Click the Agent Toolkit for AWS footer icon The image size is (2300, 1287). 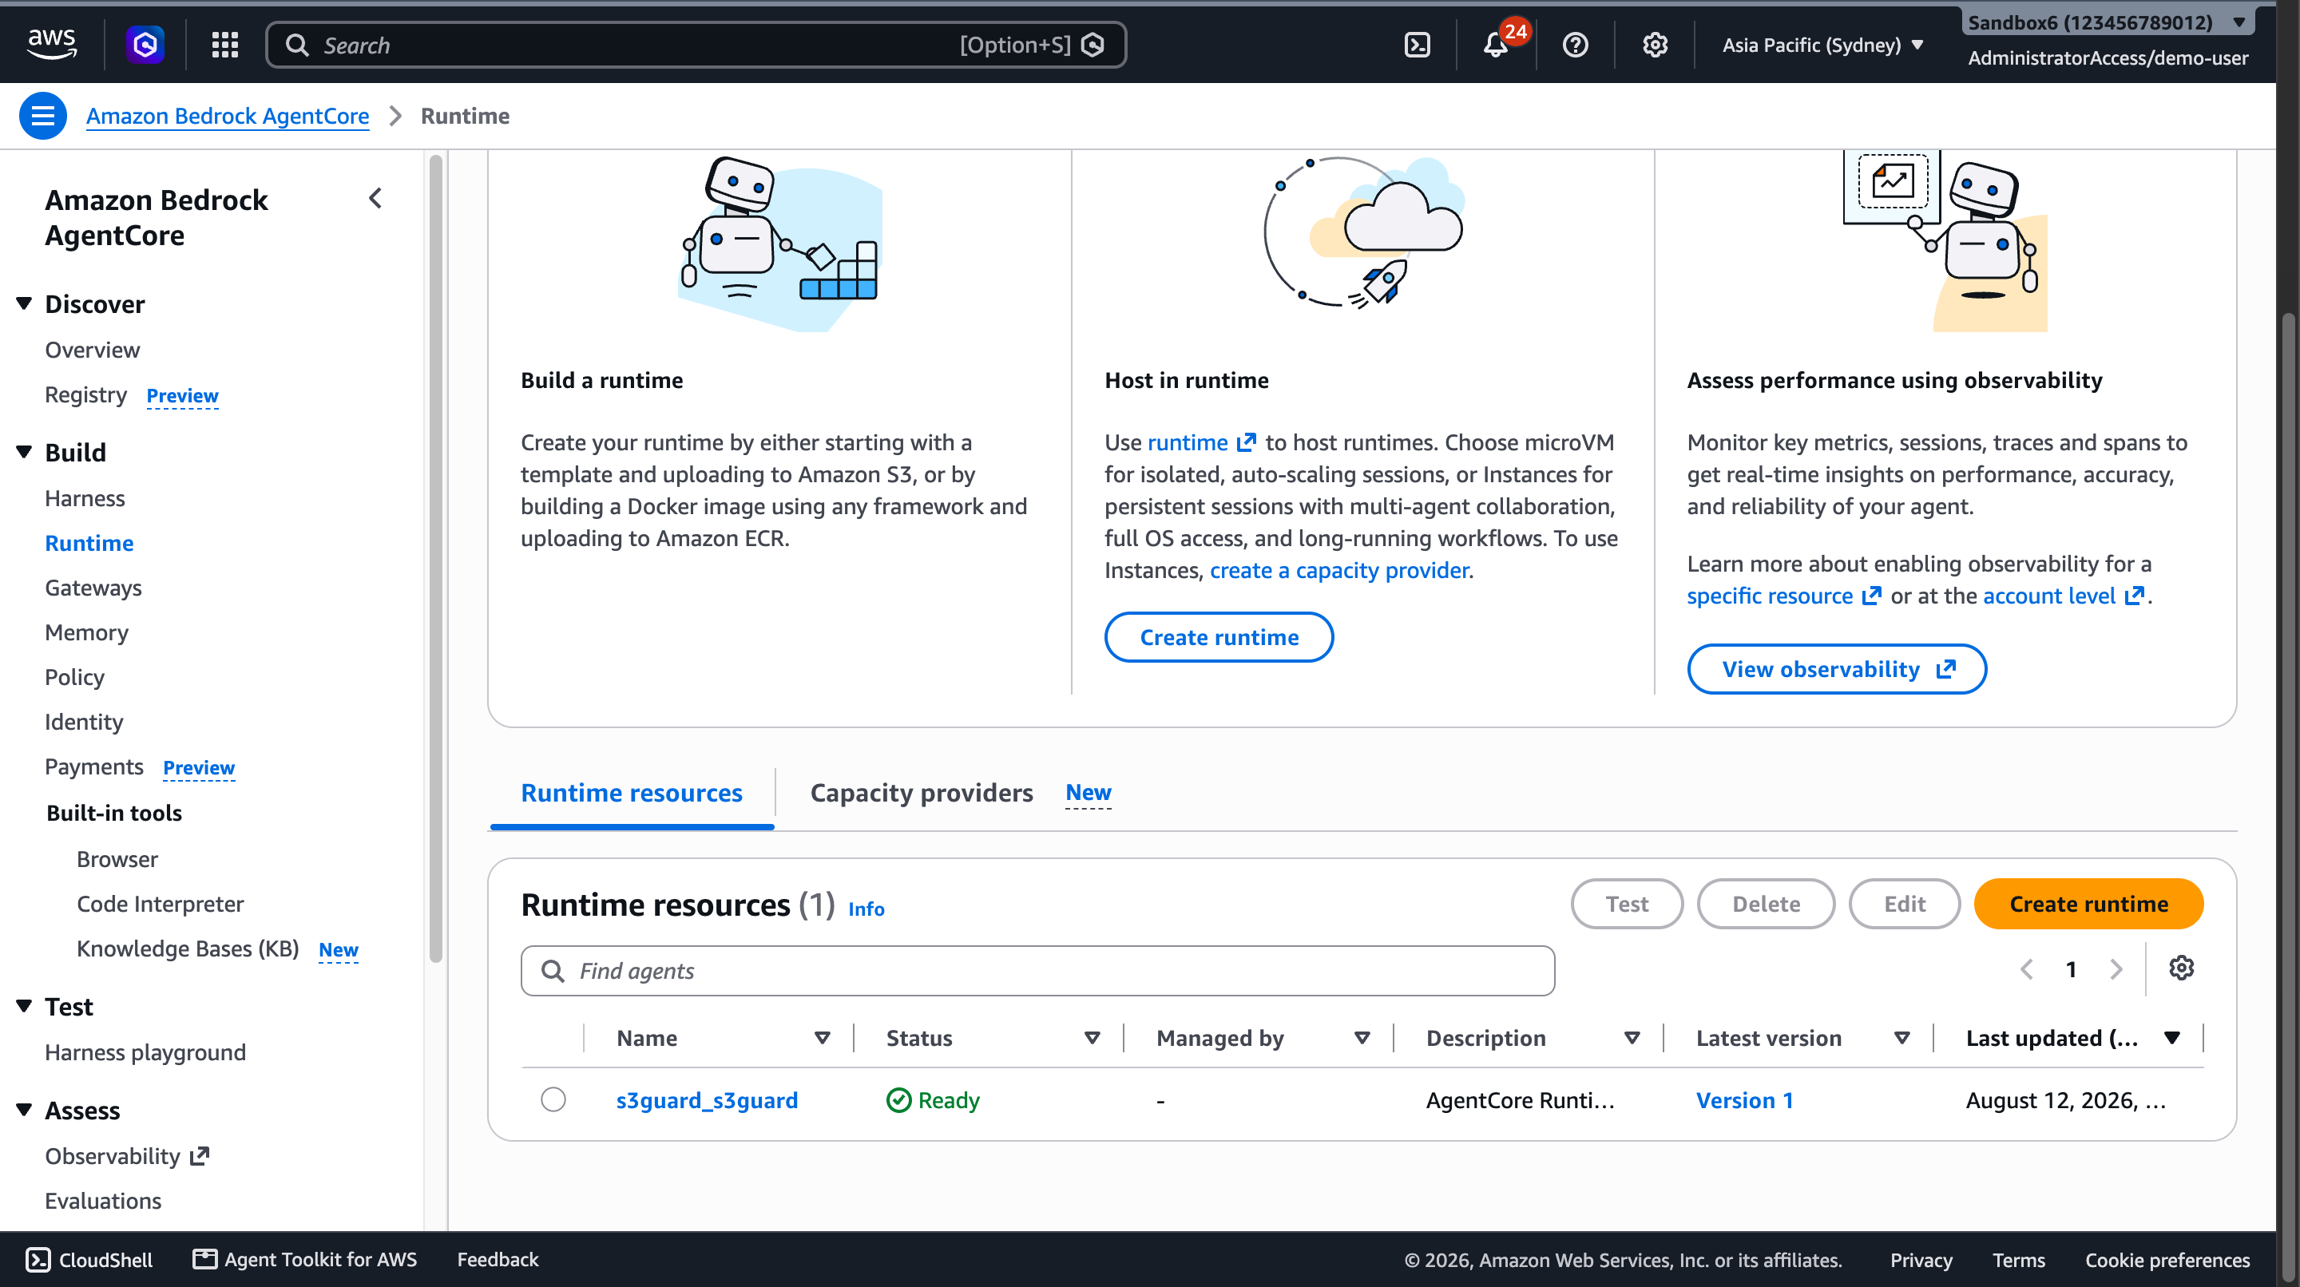pyautogui.click(x=204, y=1259)
